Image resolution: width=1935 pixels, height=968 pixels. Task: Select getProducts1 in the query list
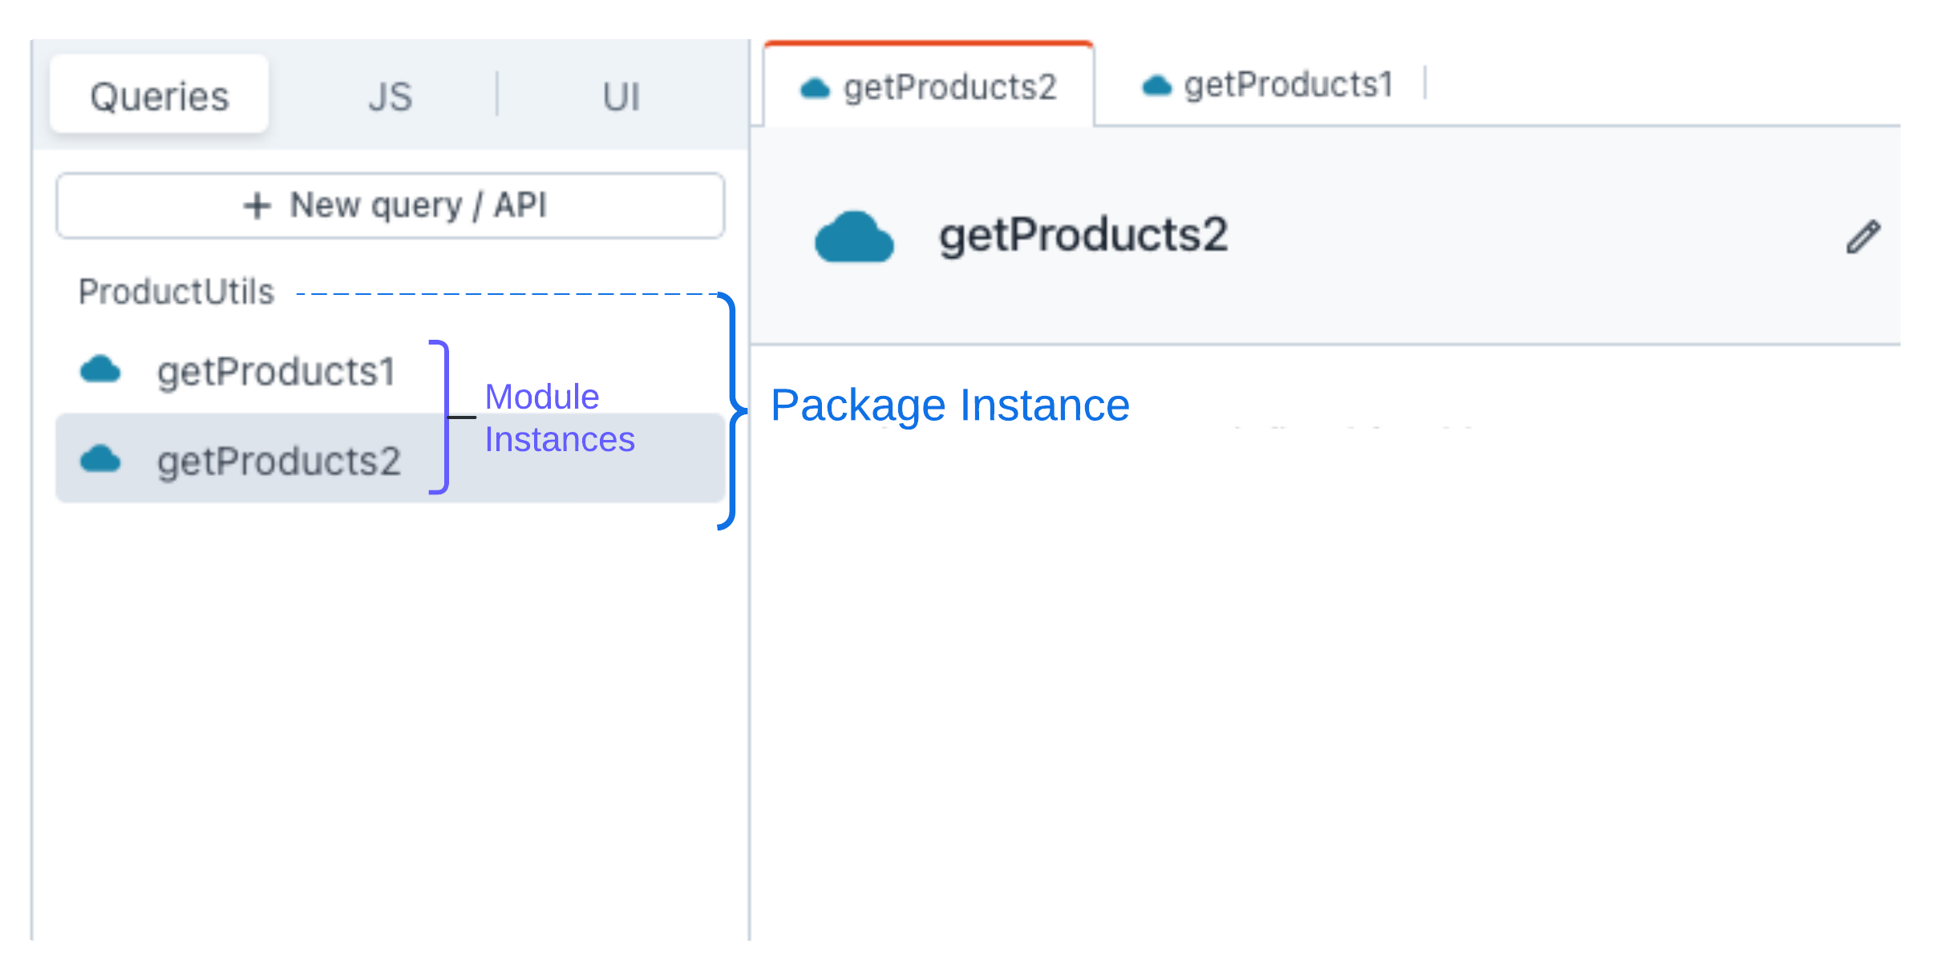point(276,372)
